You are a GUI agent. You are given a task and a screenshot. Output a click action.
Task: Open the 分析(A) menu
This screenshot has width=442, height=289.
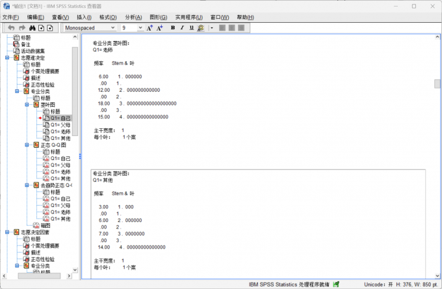click(x=133, y=17)
